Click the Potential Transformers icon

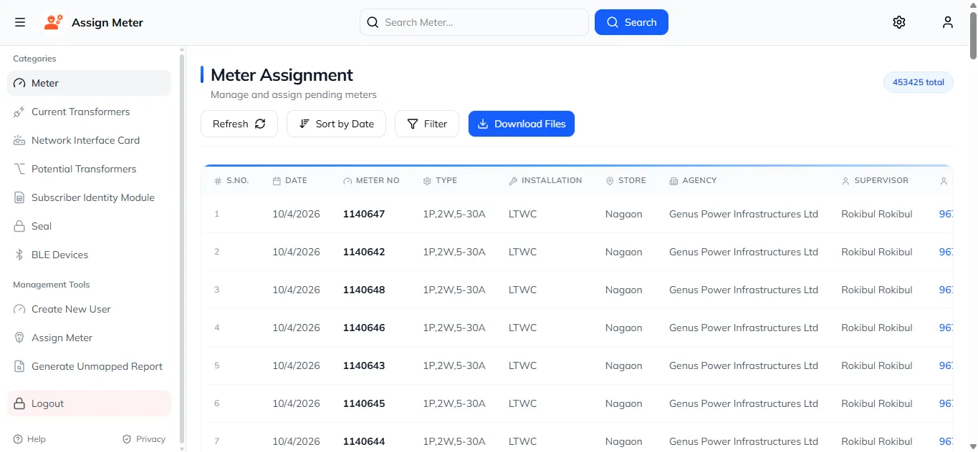point(19,169)
